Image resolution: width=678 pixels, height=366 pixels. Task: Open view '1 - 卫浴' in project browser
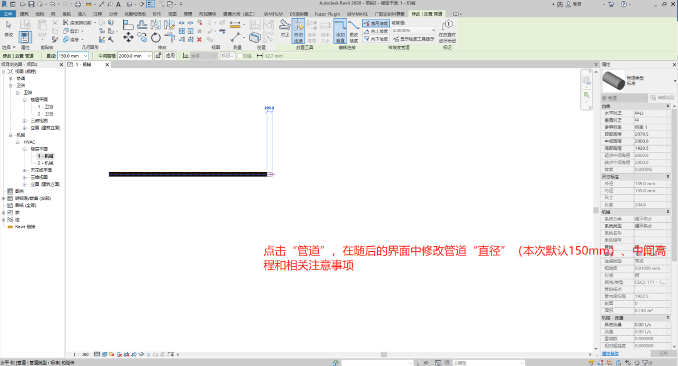point(45,107)
